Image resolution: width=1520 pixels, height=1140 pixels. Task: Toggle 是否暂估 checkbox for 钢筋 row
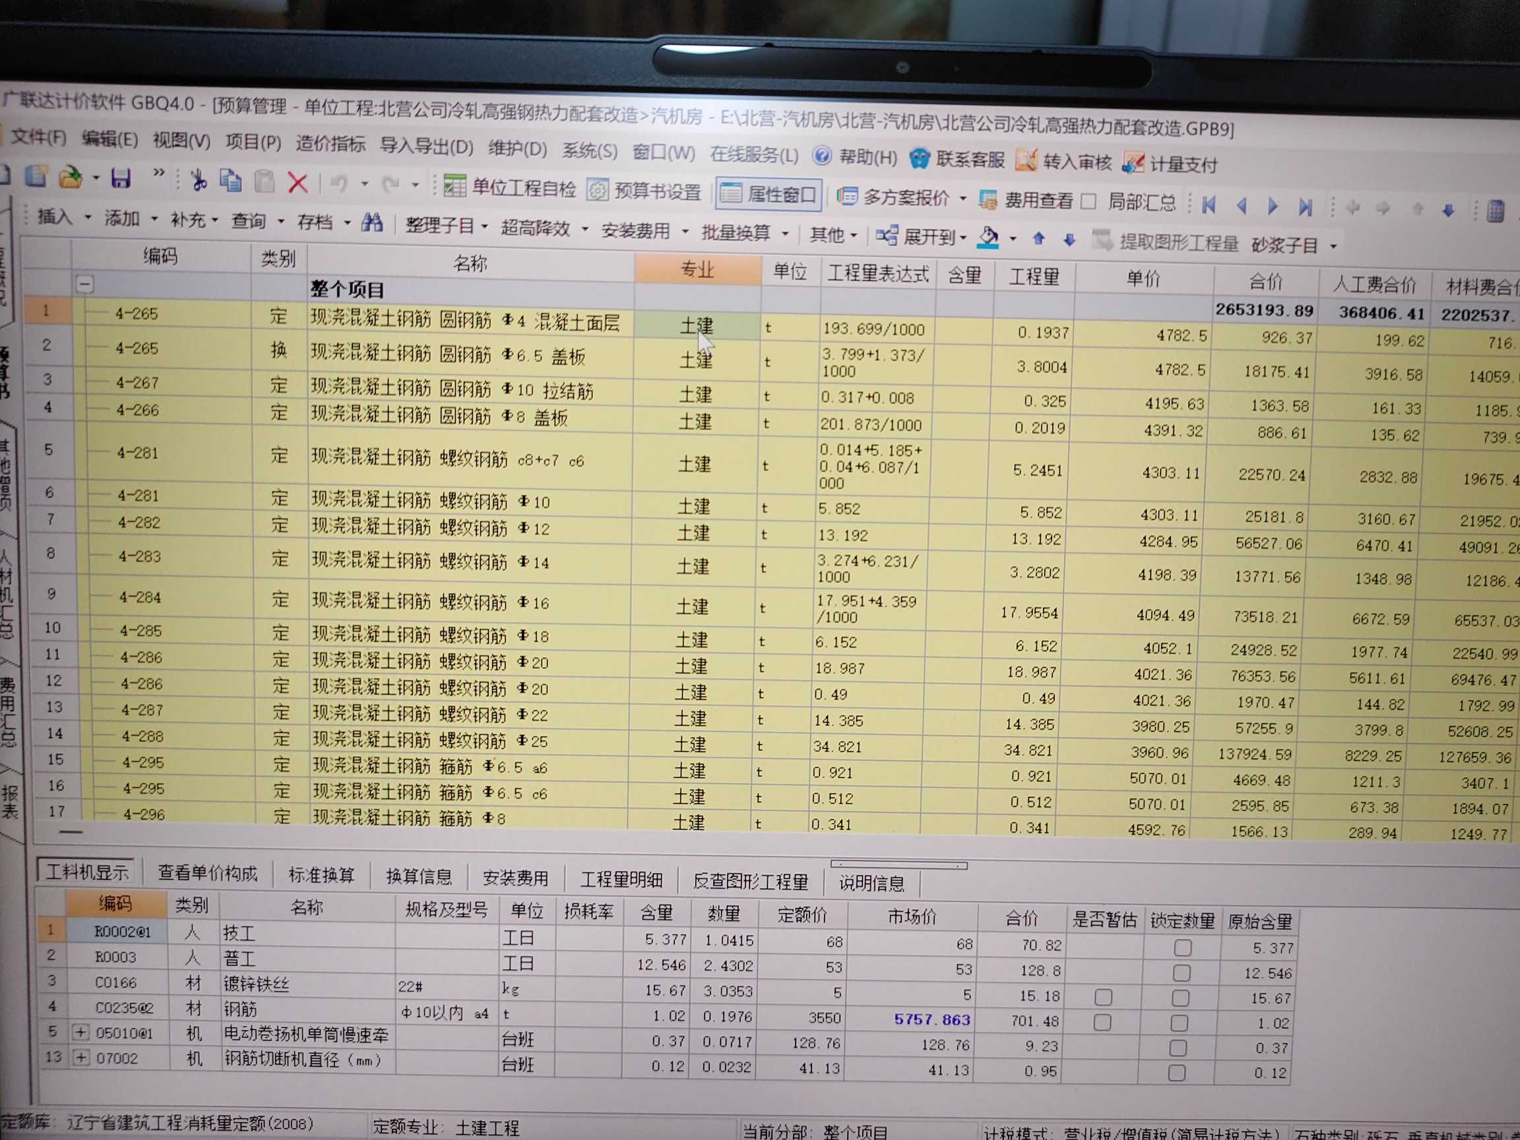click(1102, 1023)
